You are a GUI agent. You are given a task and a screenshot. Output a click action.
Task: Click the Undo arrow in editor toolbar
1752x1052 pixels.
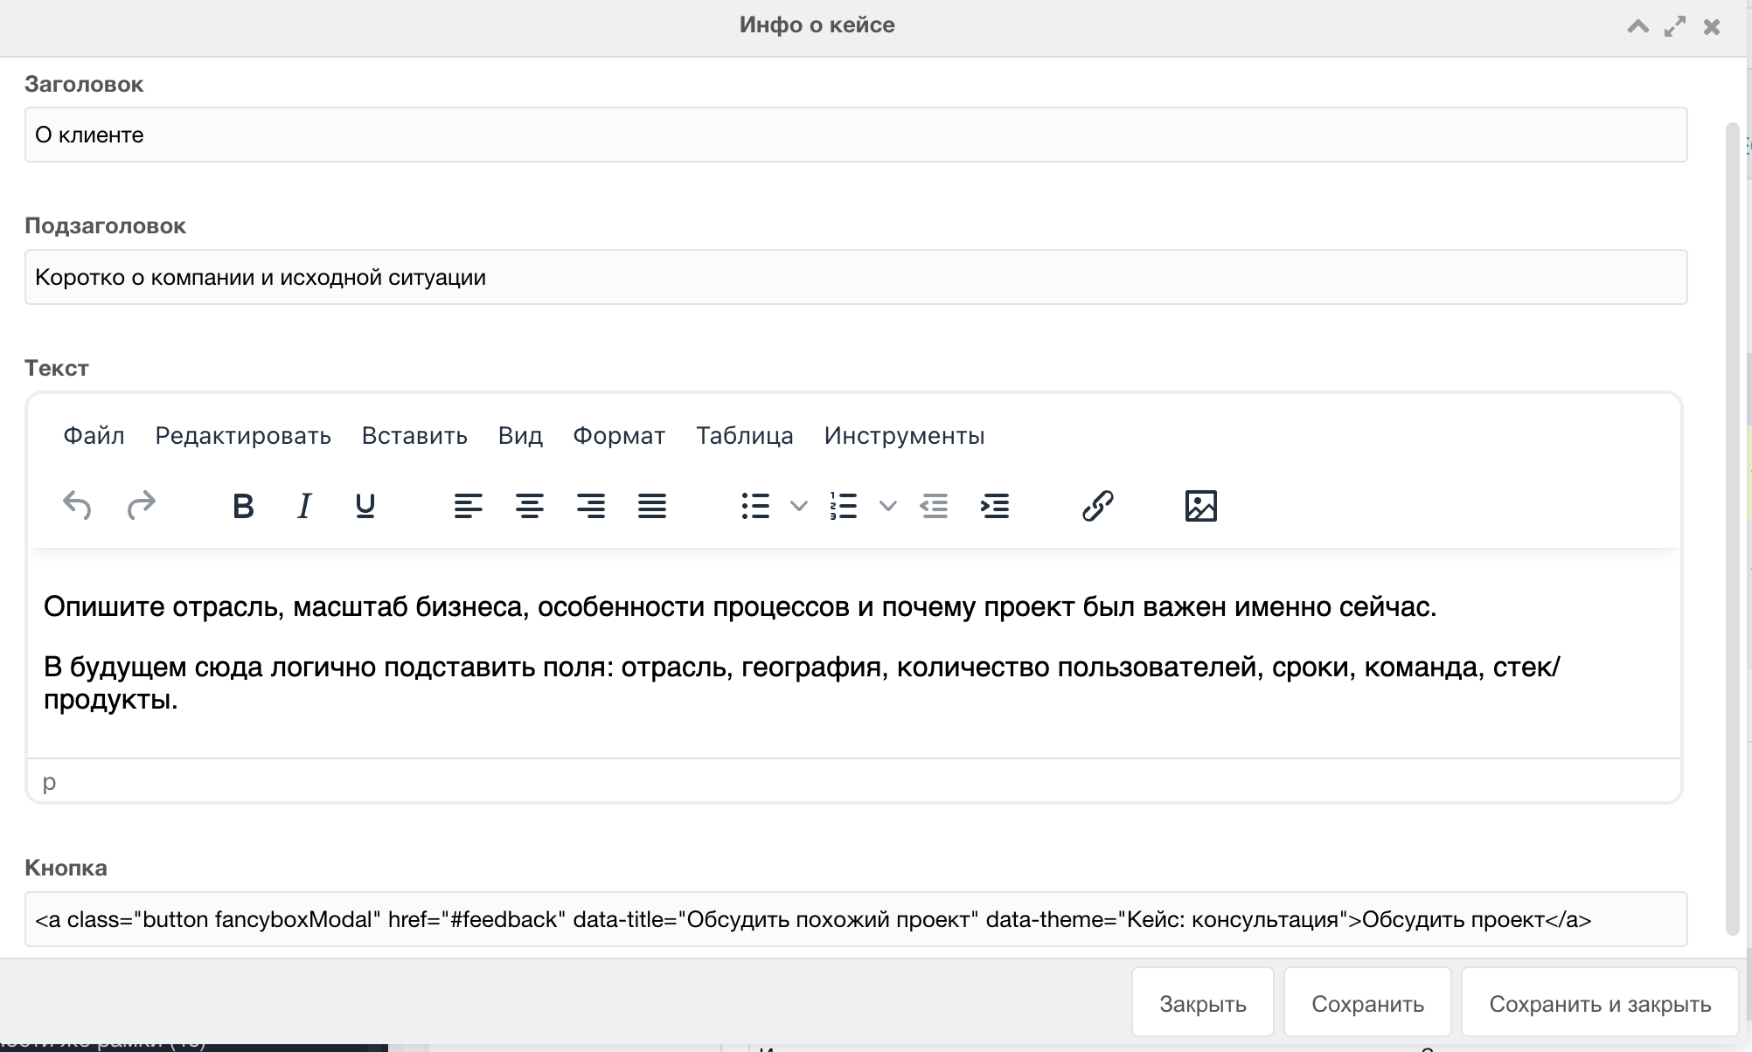click(77, 505)
